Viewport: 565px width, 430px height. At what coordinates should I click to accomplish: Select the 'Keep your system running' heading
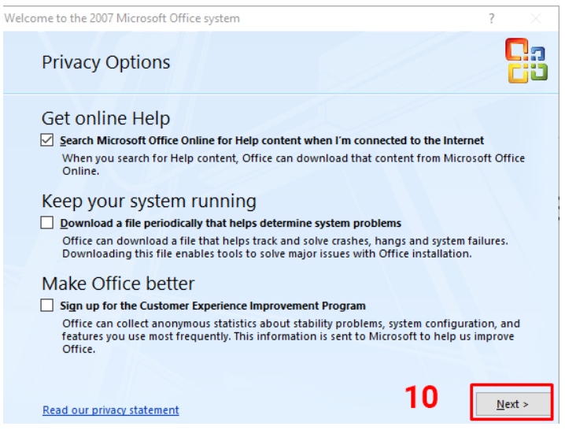[x=149, y=200]
